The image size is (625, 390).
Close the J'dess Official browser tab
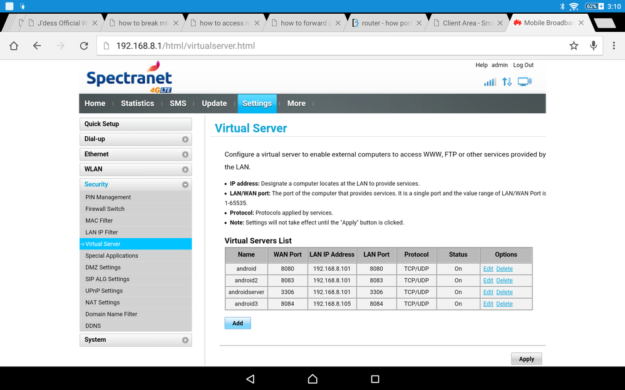[95, 23]
